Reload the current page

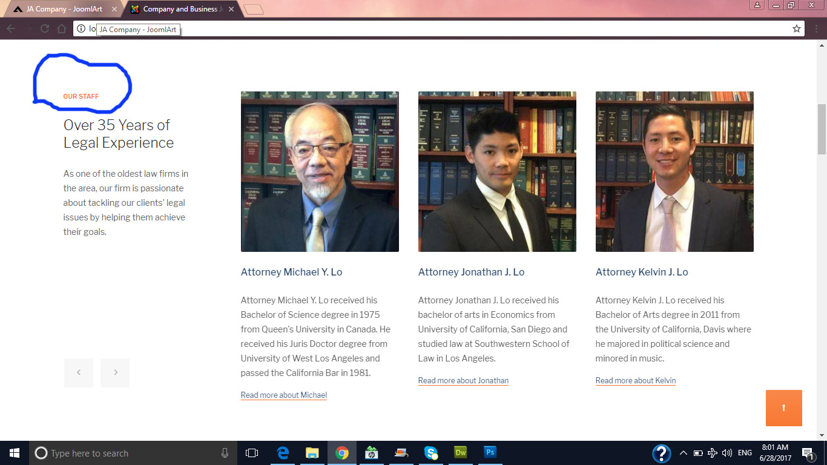coord(45,28)
